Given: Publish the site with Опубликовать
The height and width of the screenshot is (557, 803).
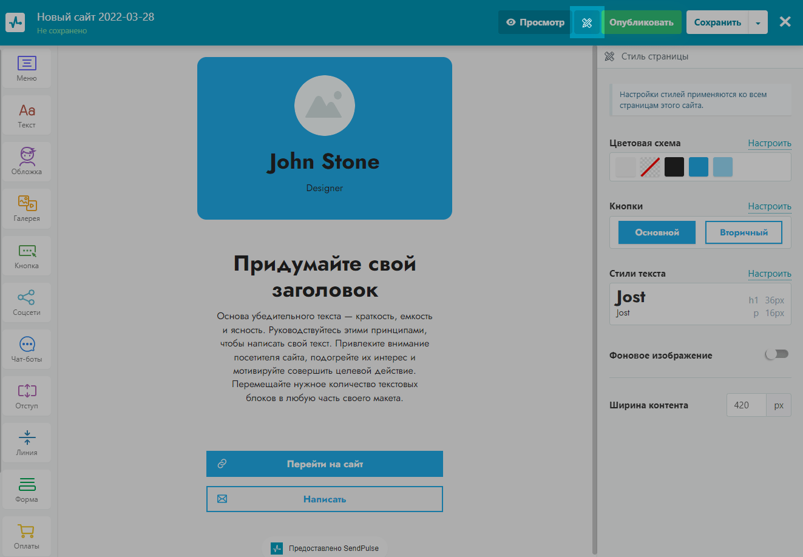Looking at the screenshot, I should 642,22.
